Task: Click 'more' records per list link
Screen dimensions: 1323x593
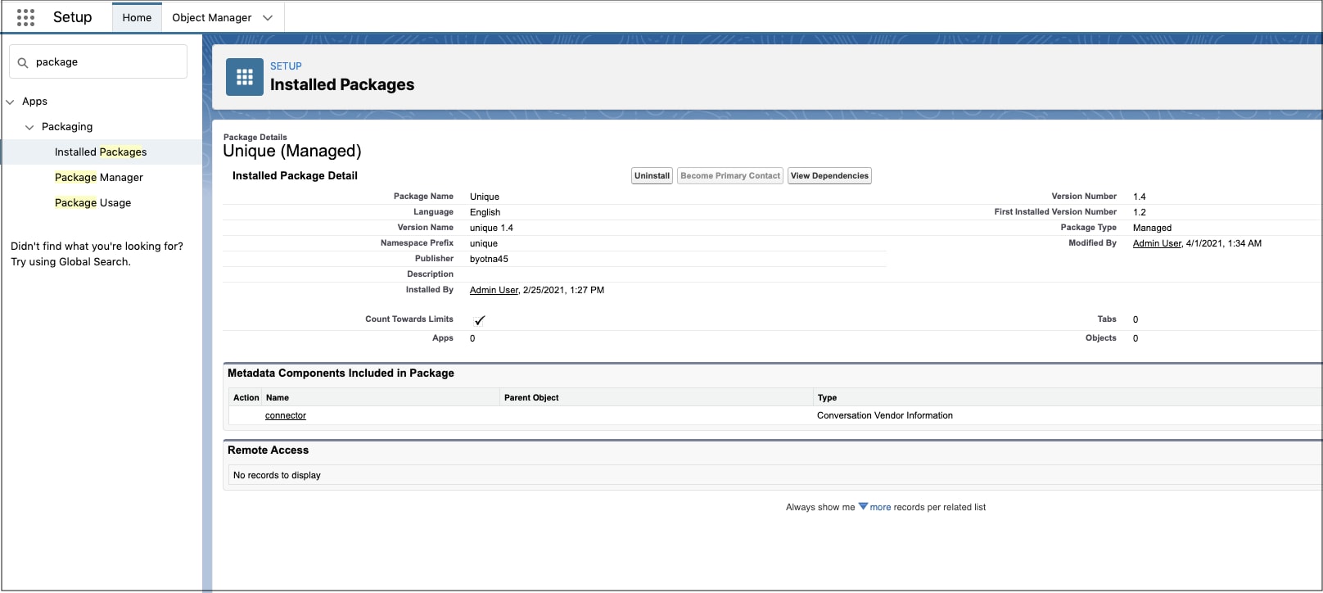Action: pos(880,508)
